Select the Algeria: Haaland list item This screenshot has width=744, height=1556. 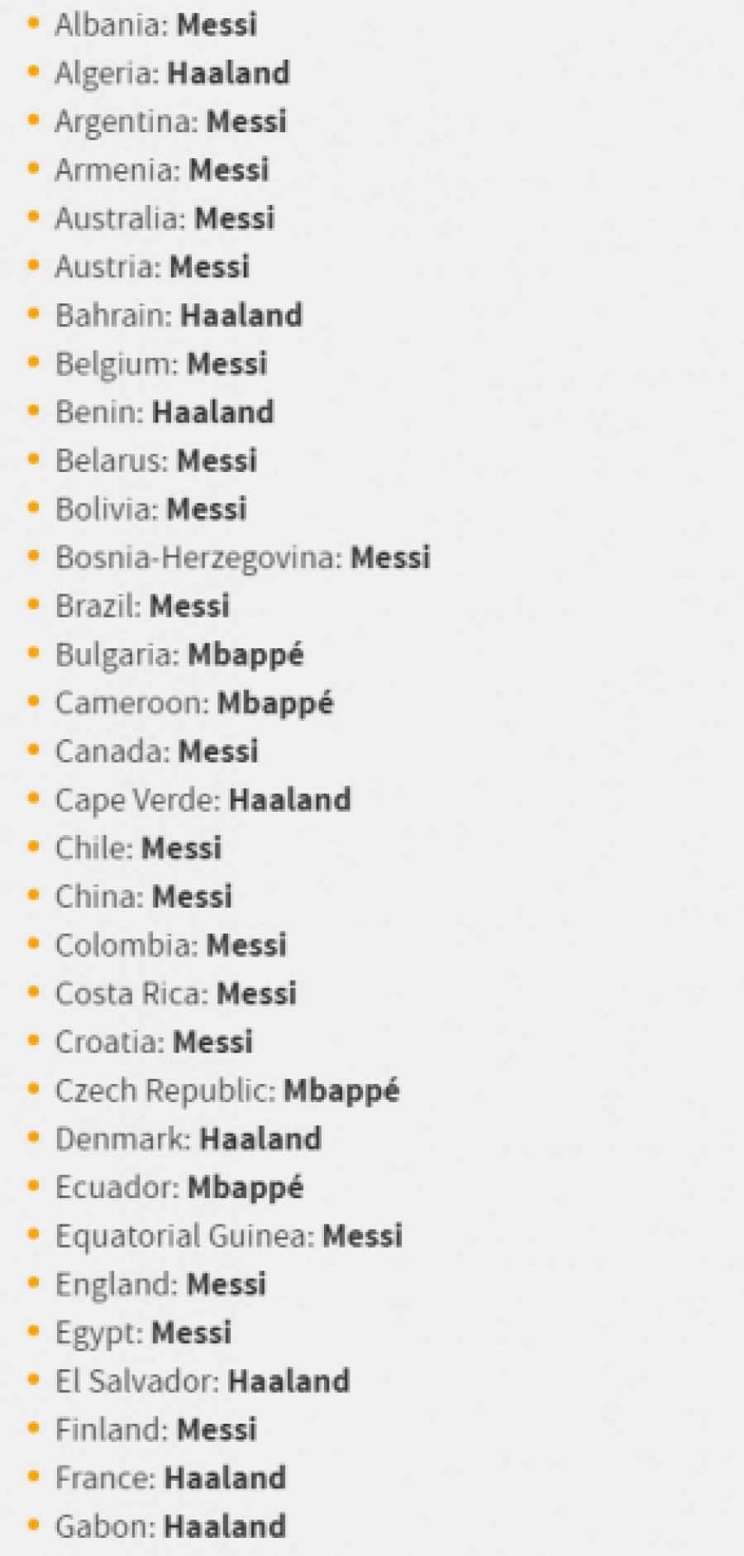click(172, 74)
